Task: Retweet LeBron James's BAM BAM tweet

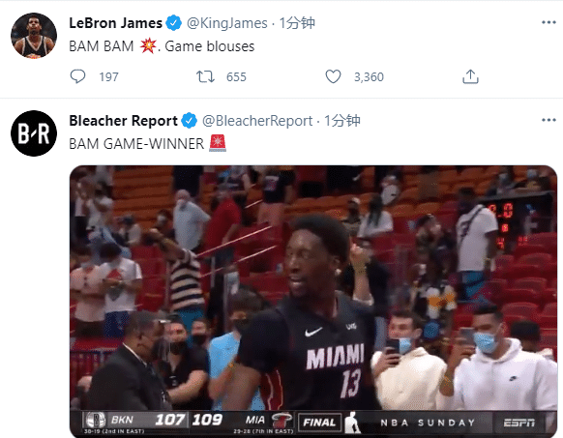Action: click(x=205, y=76)
